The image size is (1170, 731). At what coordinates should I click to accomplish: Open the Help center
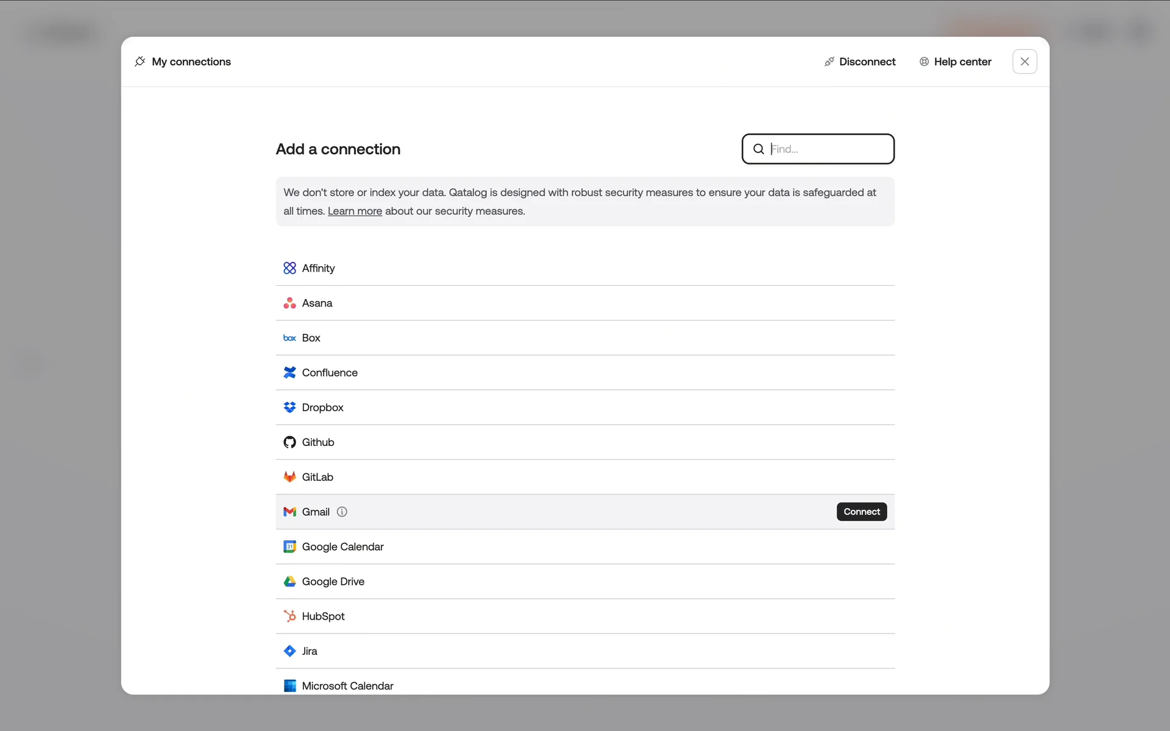(x=955, y=62)
